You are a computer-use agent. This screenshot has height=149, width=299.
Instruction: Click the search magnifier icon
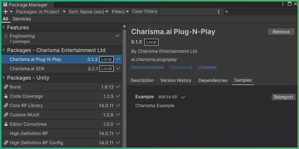coord(227,12)
